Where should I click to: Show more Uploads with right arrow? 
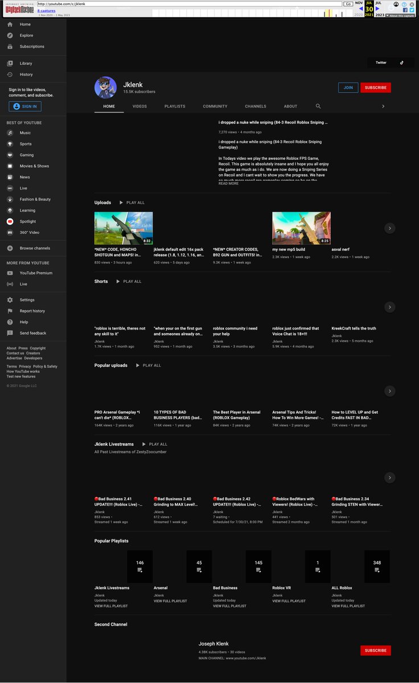[389, 228]
